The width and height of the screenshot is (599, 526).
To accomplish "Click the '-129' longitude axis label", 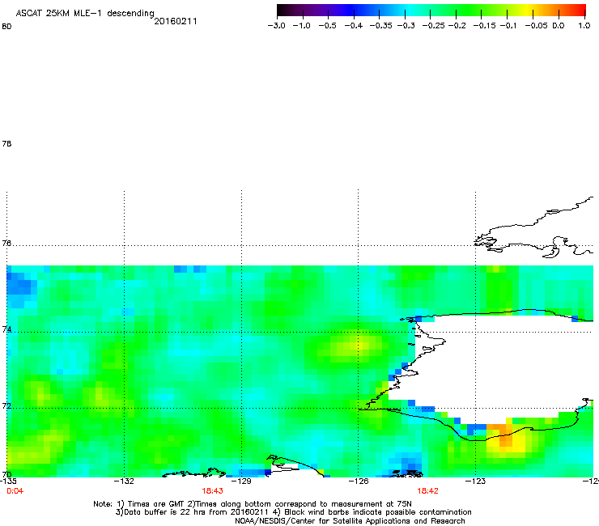I will 241,481.
